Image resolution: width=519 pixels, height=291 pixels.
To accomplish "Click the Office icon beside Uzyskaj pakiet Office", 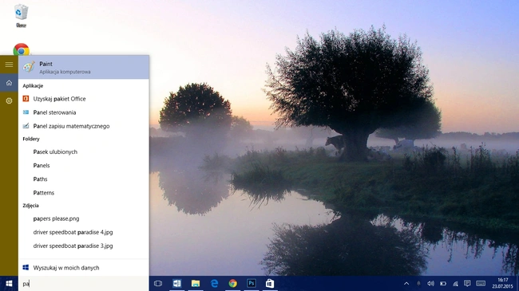I will pos(26,99).
